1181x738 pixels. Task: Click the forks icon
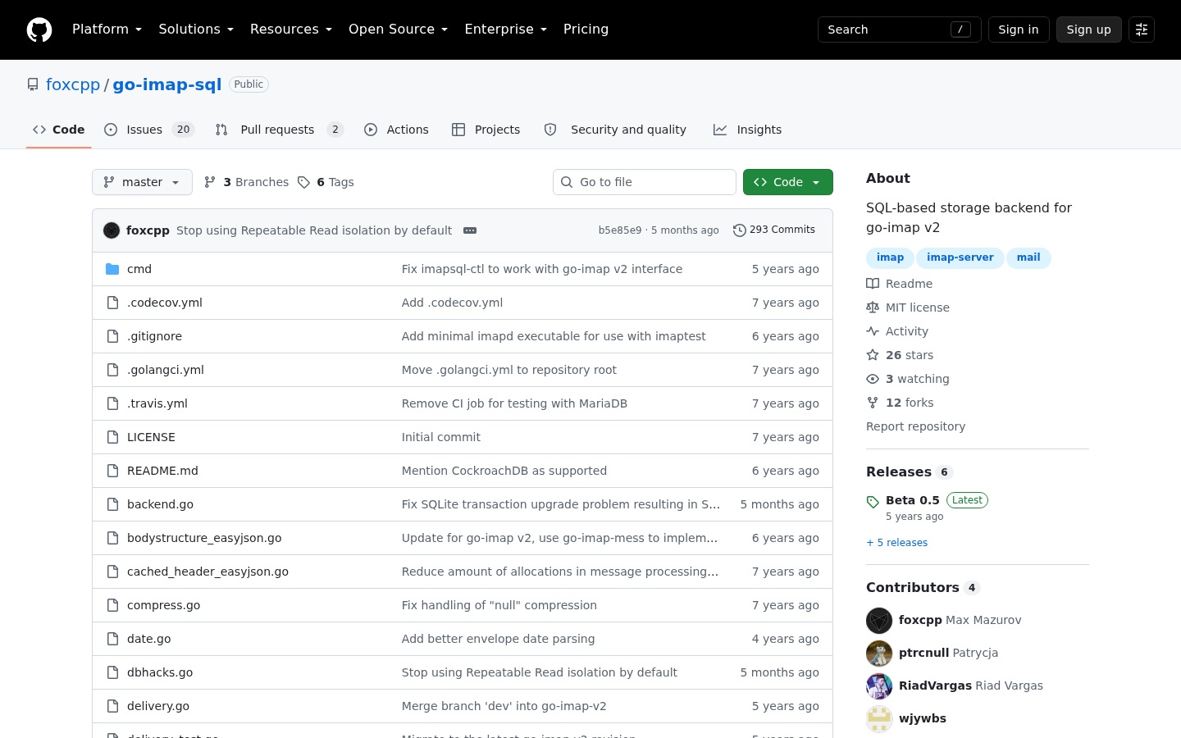[873, 403]
